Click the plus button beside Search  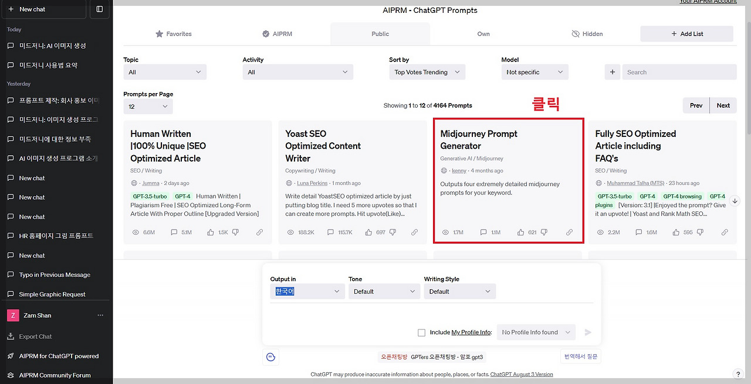click(612, 72)
